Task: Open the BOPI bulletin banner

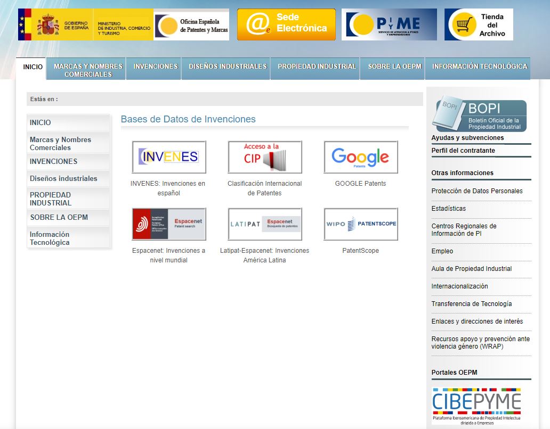Action: [479, 114]
